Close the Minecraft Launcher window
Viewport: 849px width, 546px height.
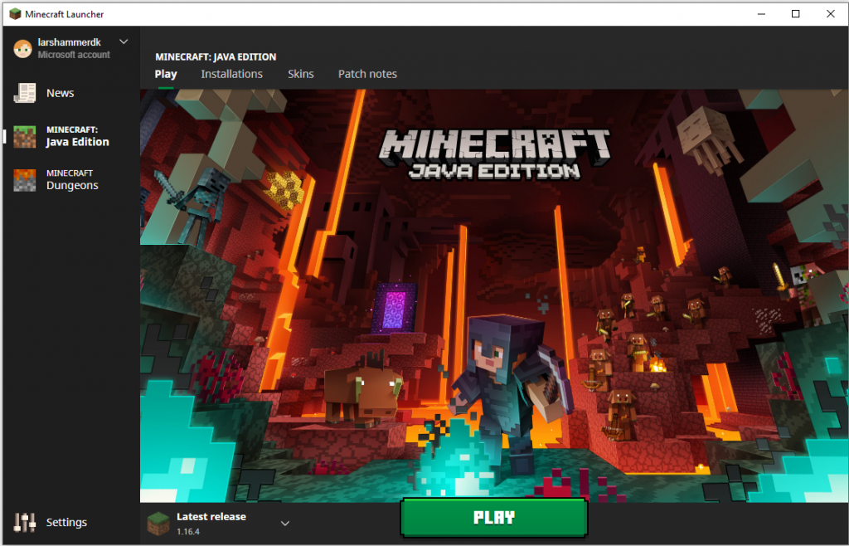click(830, 14)
